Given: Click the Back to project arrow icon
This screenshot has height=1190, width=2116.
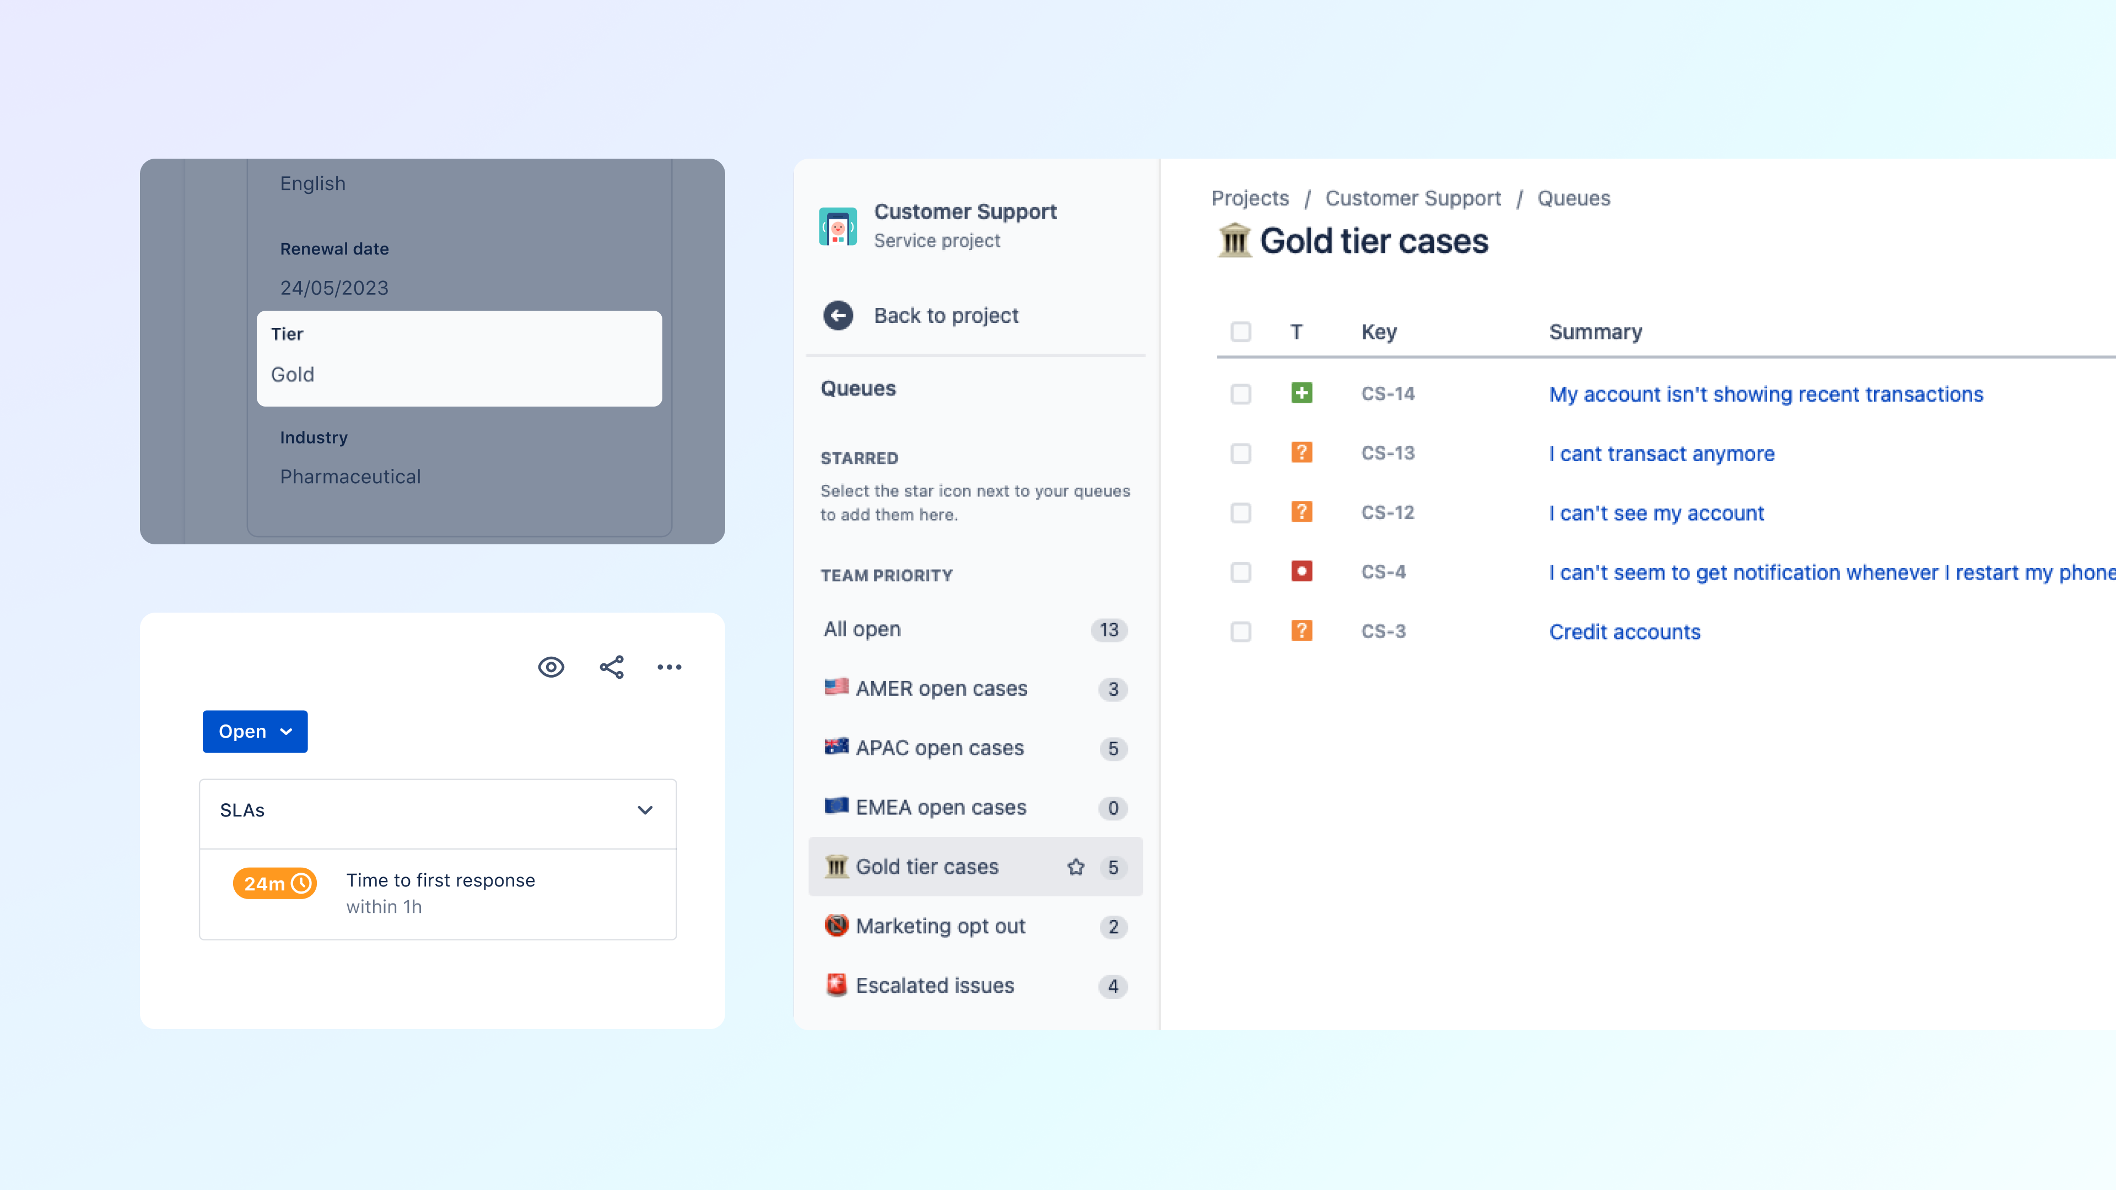Looking at the screenshot, I should tap(838, 315).
